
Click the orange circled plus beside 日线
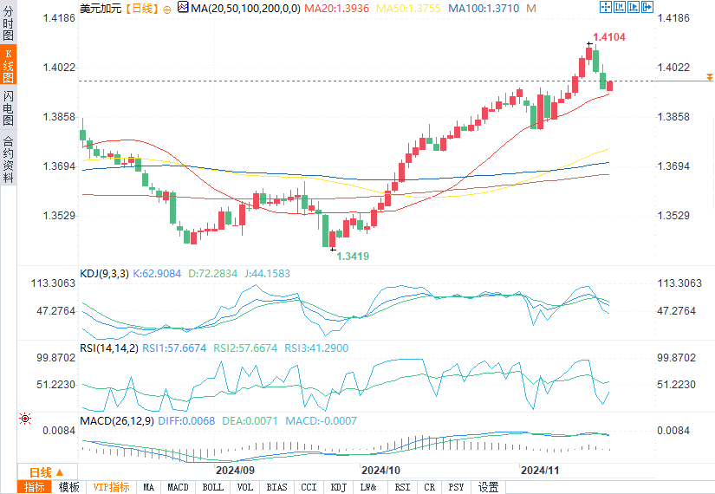coord(167,10)
